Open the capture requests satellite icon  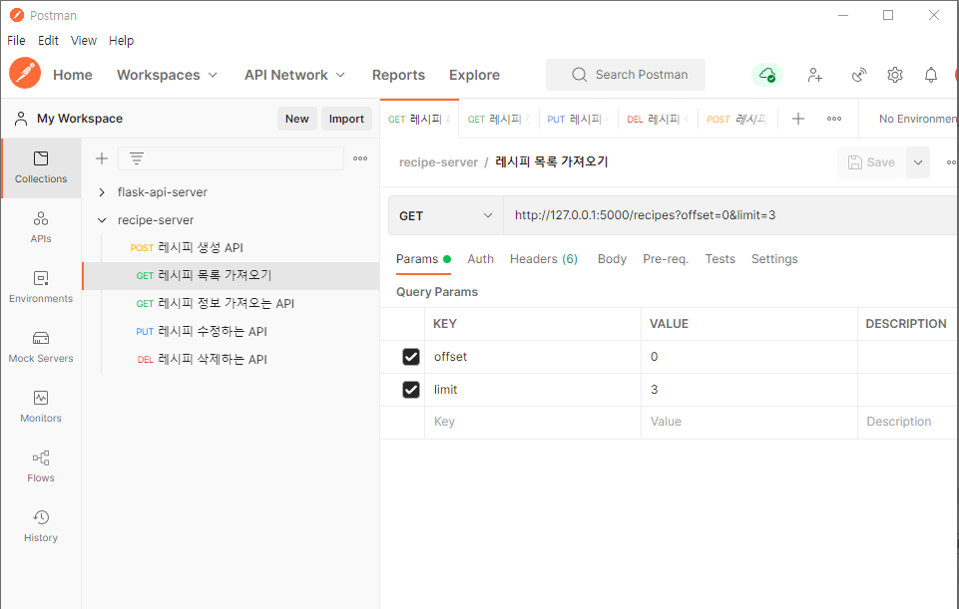tap(858, 75)
